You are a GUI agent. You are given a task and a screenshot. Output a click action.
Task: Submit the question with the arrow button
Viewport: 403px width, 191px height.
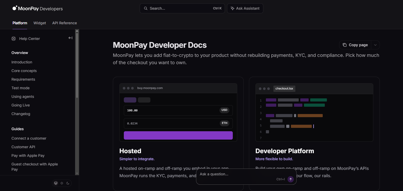pyautogui.click(x=291, y=179)
